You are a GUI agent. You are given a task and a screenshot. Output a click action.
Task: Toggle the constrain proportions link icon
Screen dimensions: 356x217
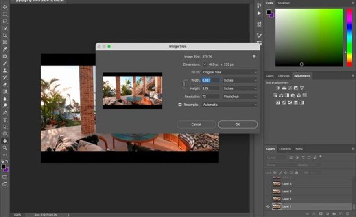coord(184,84)
